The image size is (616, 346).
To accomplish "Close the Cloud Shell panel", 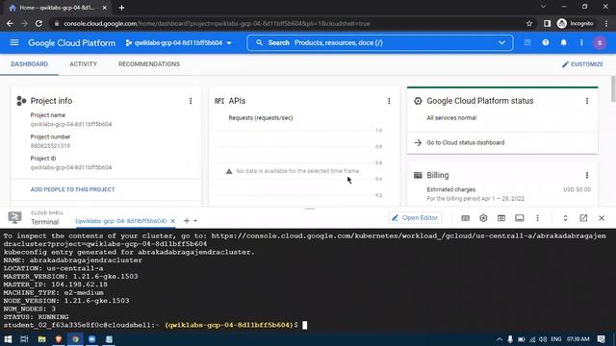I will 602,218.
